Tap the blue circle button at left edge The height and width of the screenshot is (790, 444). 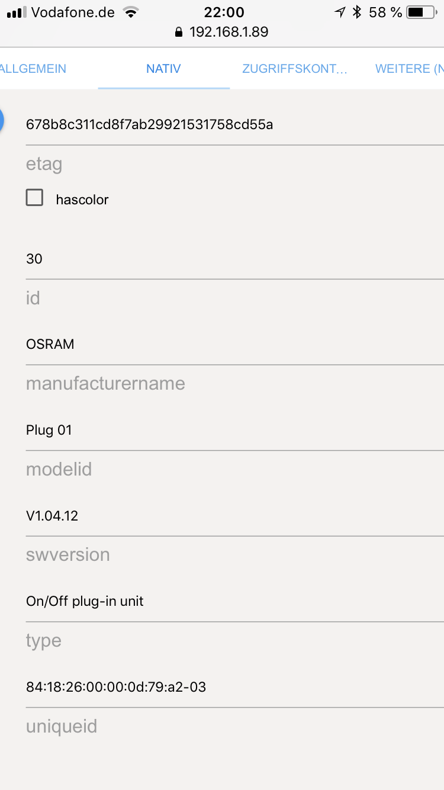(x=1, y=120)
